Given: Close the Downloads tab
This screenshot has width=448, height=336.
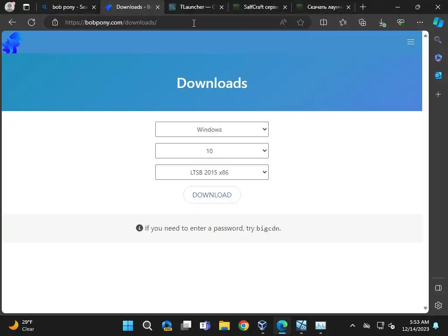Looking at the screenshot, I should click(x=157, y=7).
